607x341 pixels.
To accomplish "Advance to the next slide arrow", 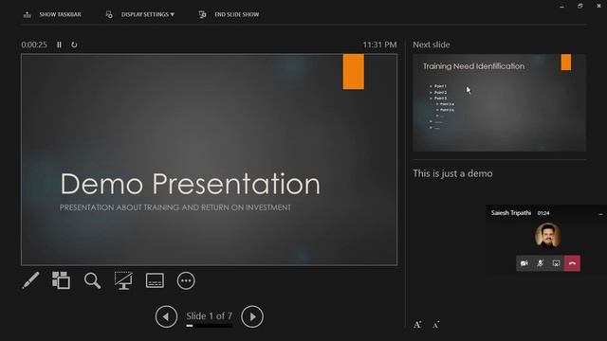I will pos(252,316).
